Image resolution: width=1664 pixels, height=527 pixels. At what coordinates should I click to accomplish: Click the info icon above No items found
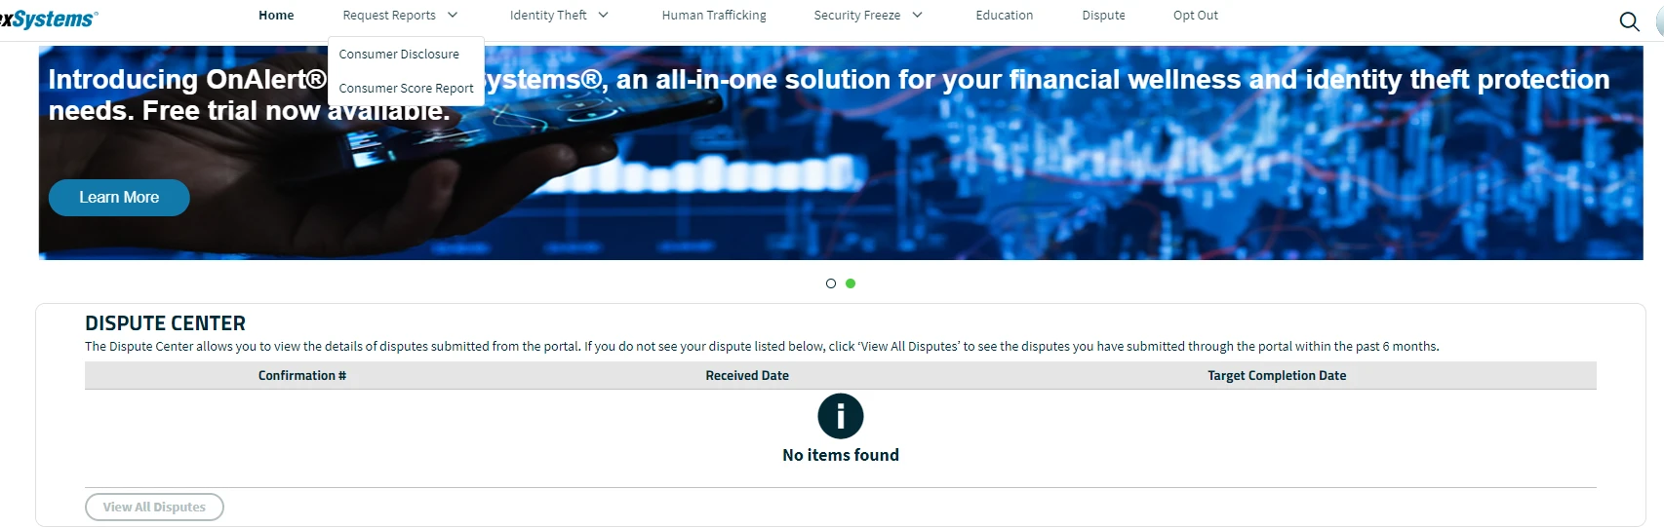click(x=841, y=417)
